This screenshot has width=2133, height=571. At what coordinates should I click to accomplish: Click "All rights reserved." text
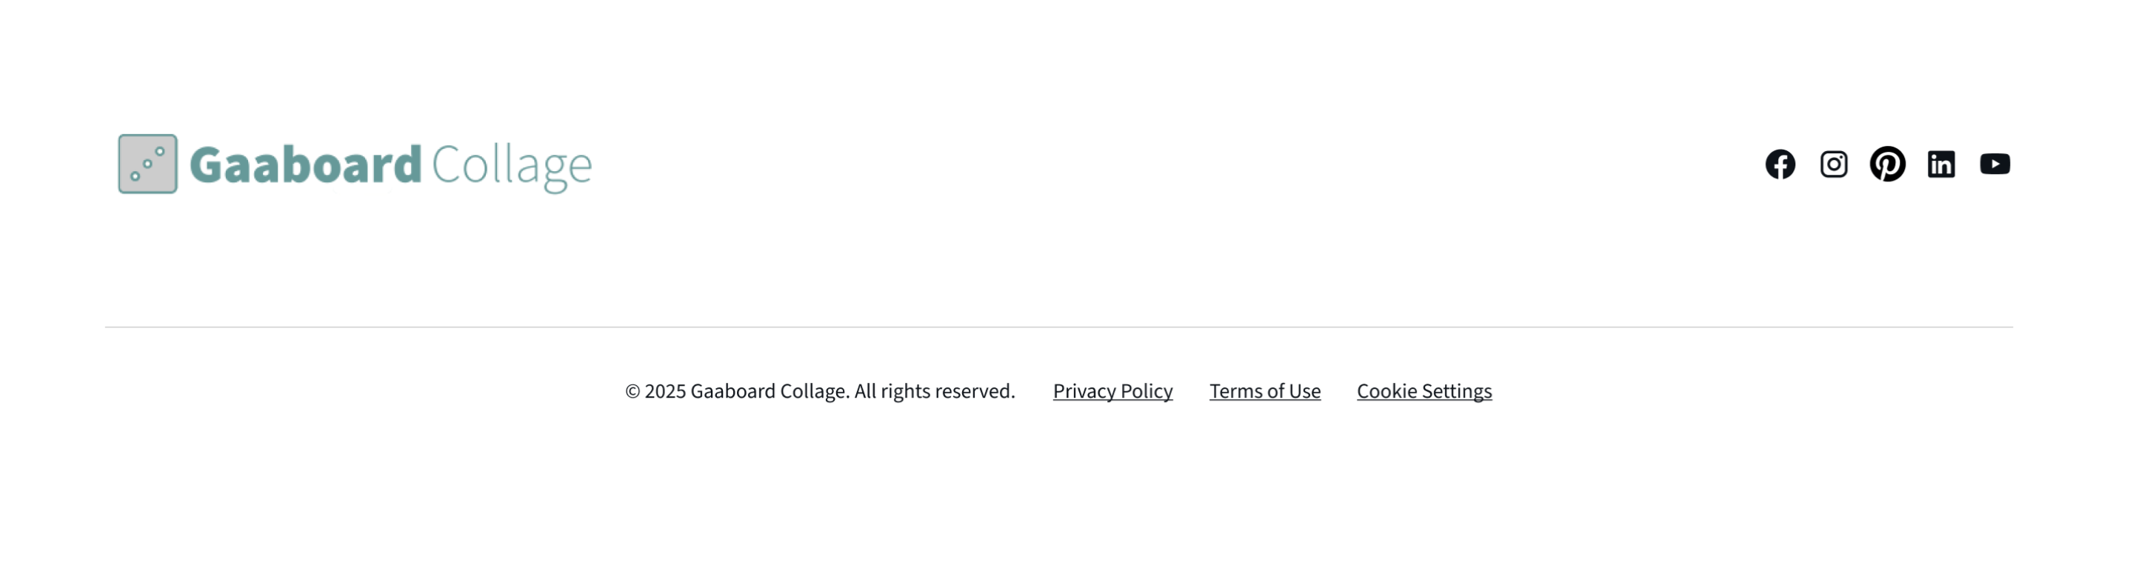(934, 392)
